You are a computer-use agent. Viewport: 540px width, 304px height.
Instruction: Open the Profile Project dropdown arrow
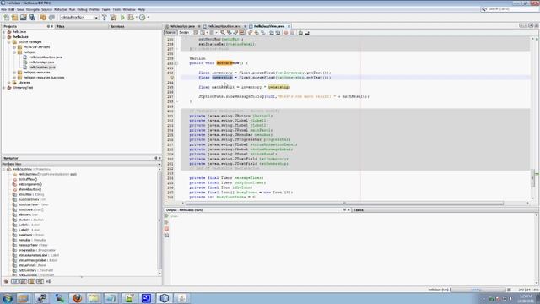(148, 17)
